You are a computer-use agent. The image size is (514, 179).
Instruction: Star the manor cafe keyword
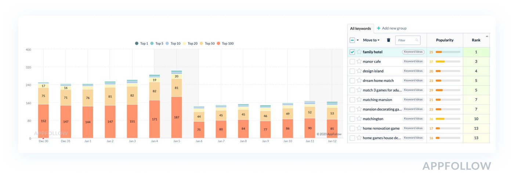point(359,61)
